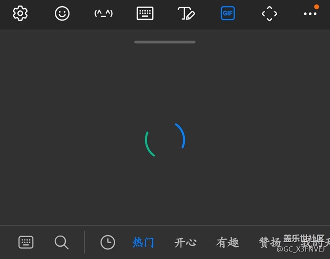This screenshot has width=330, height=259.
Task: Click the gray panel drag handle bar
Action: tap(165, 42)
